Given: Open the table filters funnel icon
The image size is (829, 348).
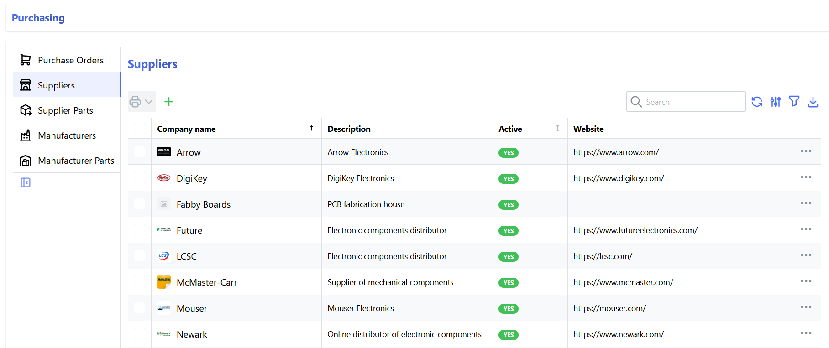Looking at the screenshot, I should [x=794, y=101].
